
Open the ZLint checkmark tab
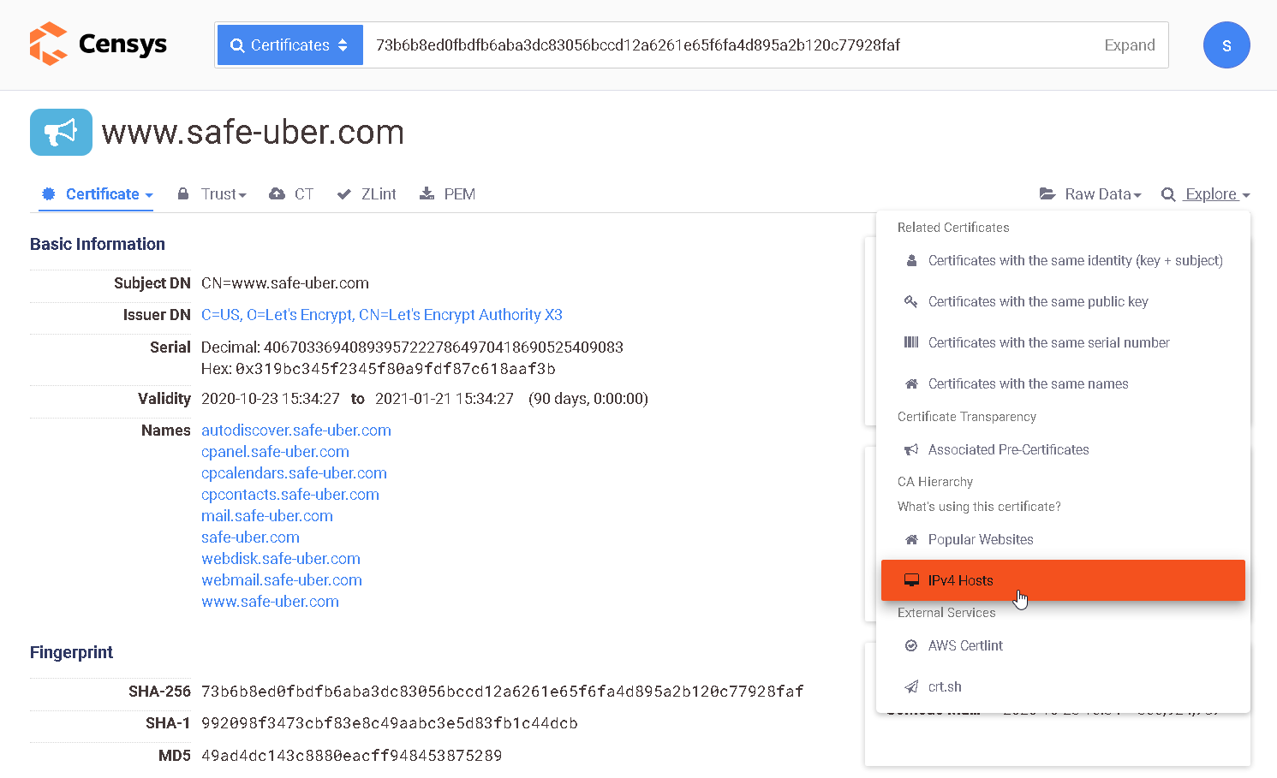coord(367,194)
